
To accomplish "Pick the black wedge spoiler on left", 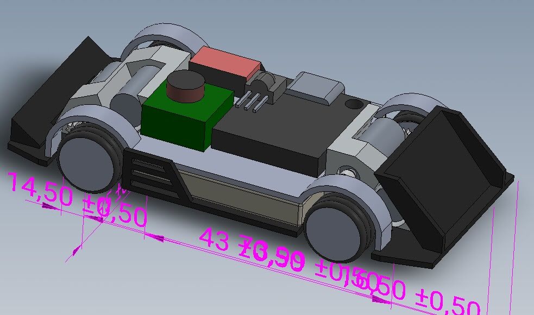I will [x=46, y=109].
